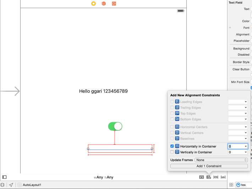Click the wAny hAny size class control

[104, 177]
